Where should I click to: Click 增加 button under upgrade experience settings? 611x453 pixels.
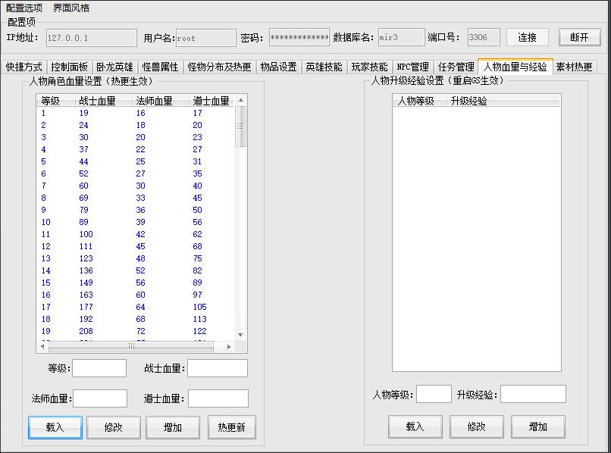pos(537,426)
